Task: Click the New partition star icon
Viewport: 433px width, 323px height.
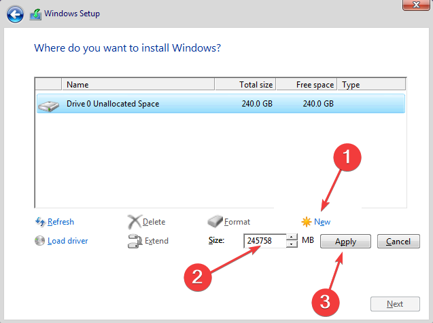Action: pos(307,222)
